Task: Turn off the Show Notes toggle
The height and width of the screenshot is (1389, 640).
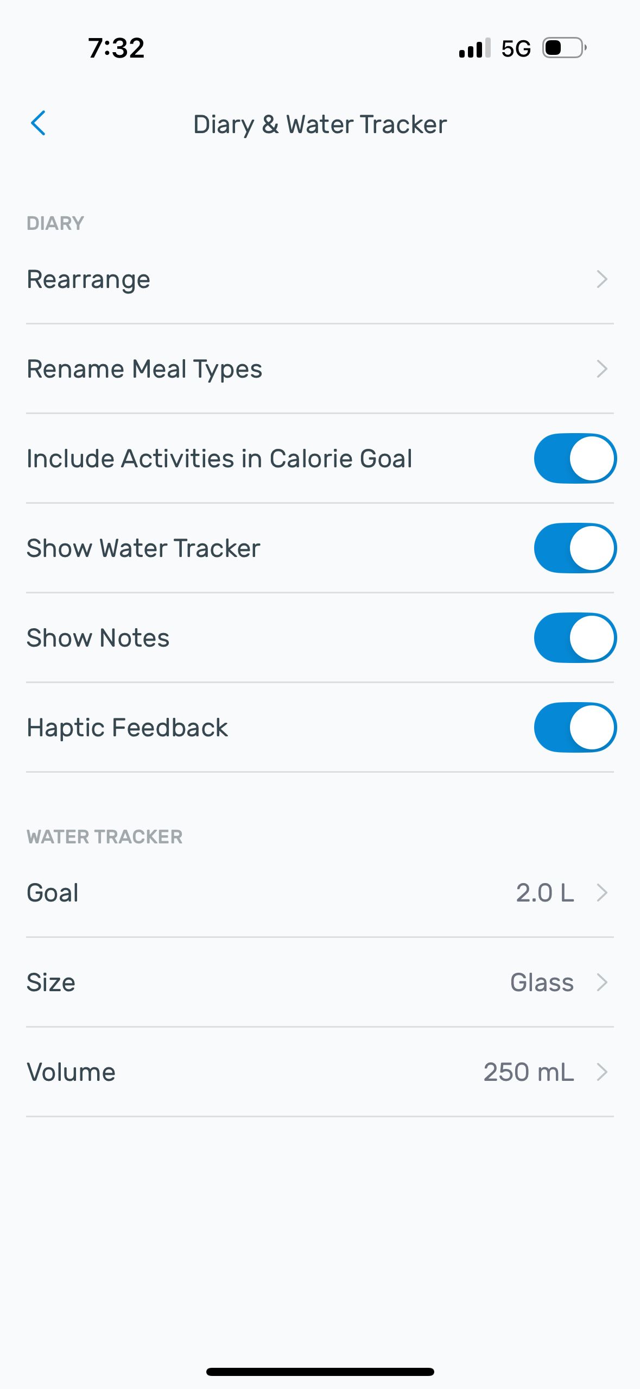Action: point(575,637)
